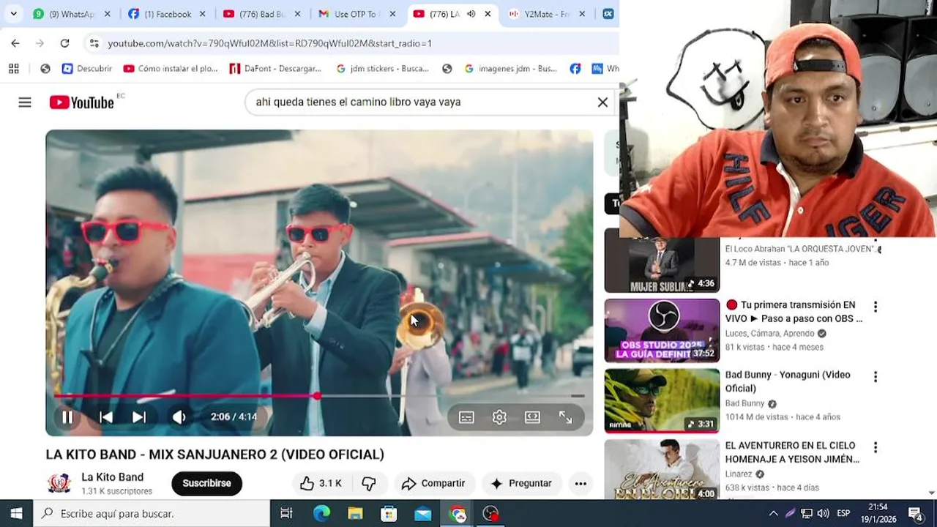
Task: View site information icon in address bar
Action: [x=94, y=43]
